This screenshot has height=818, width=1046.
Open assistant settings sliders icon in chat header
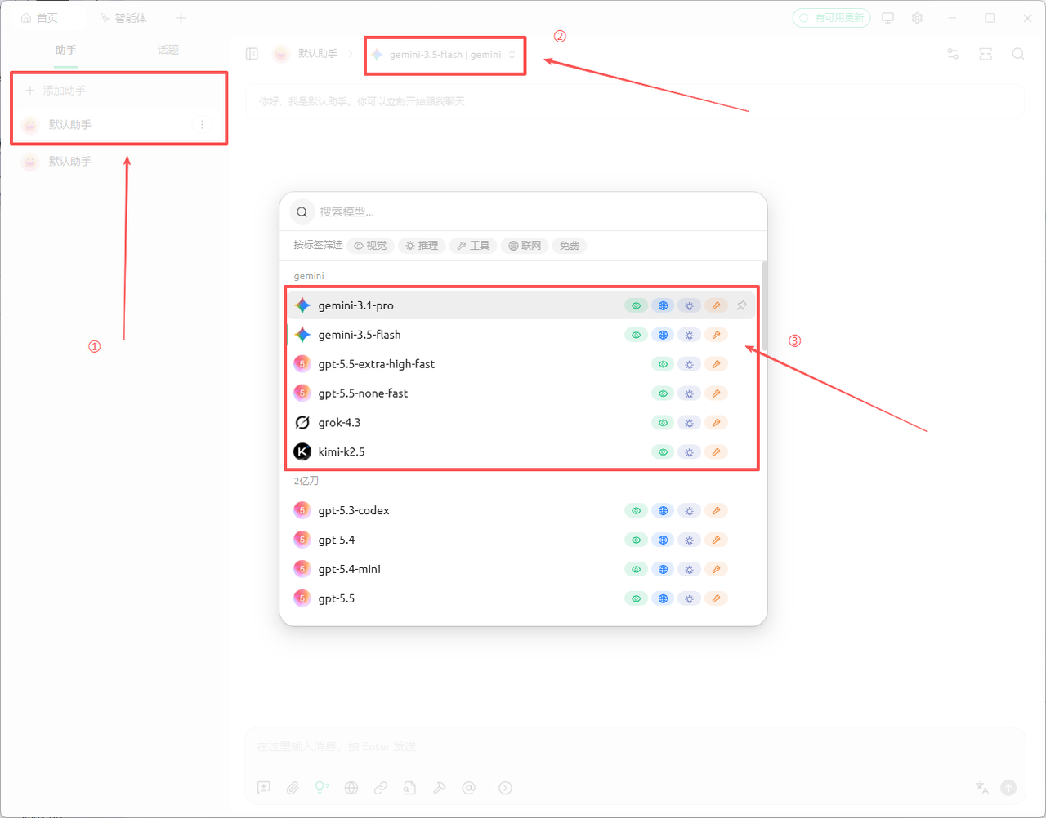[953, 54]
